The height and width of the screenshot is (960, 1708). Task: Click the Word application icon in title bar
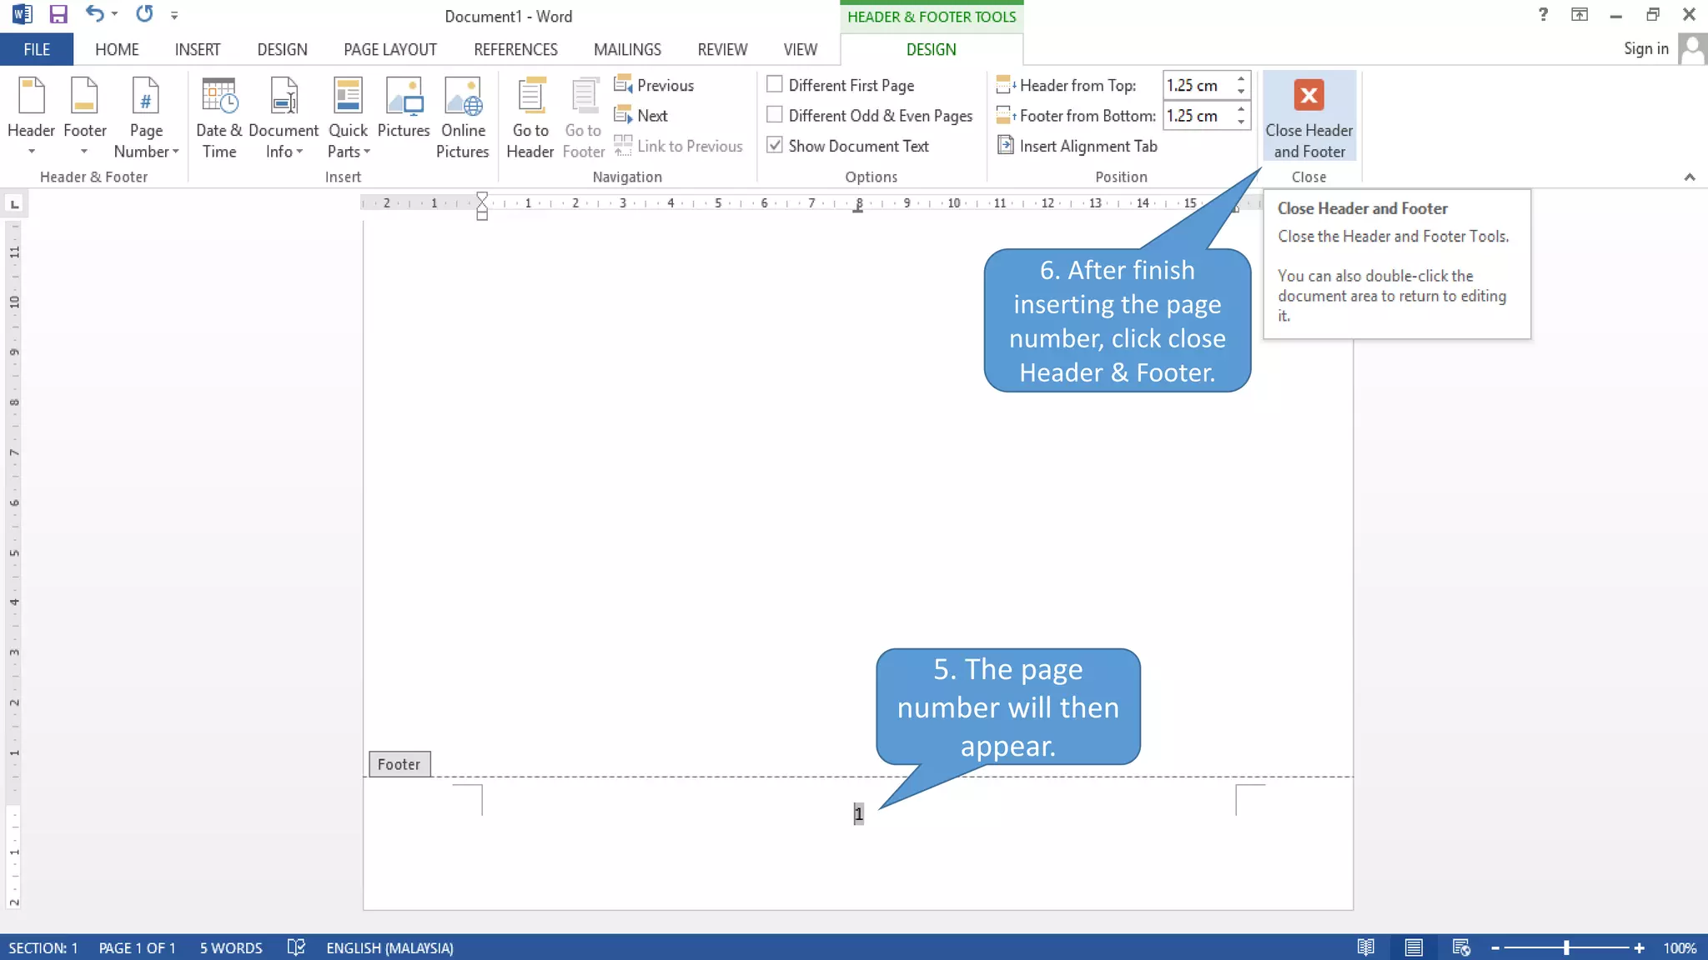pos(22,14)
